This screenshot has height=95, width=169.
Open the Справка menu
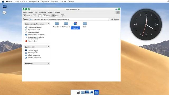tap(57, 12)
